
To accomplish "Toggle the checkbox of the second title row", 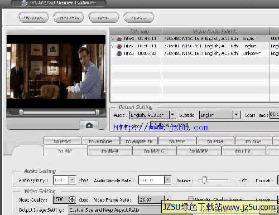I will tap(112, 46).
